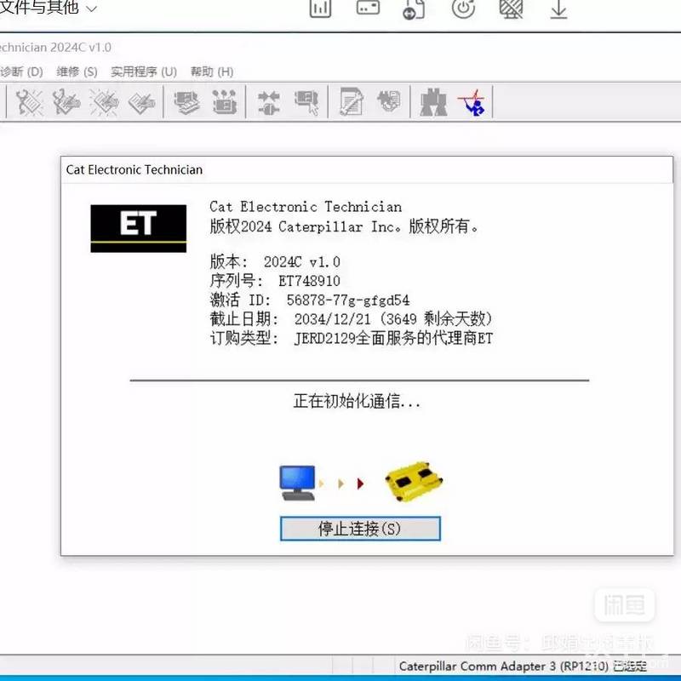Click the select ECM cursor icon

pyautogui.click(x=306, y=103)
